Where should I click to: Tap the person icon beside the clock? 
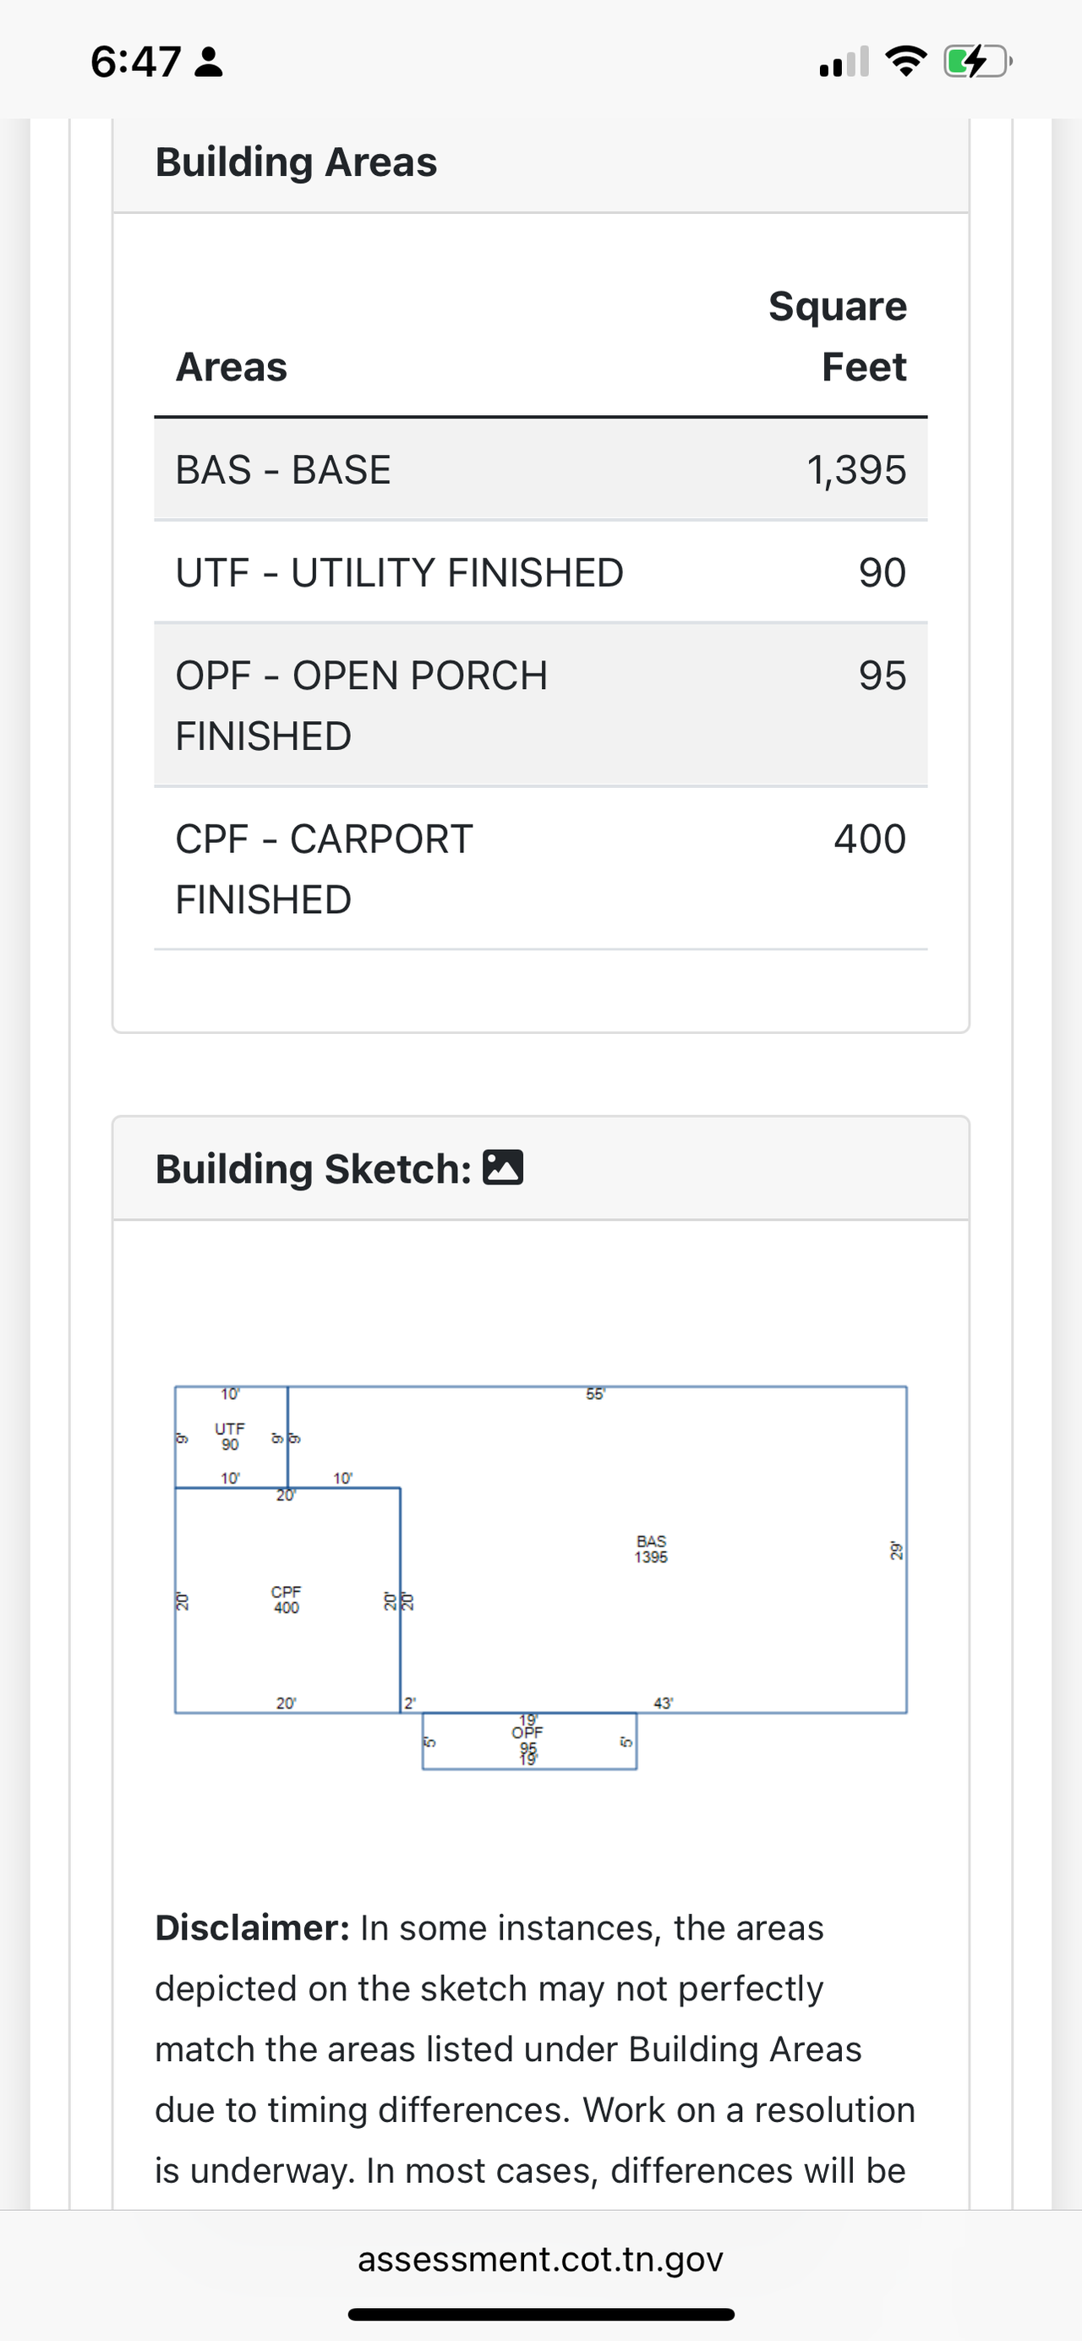tap(210, 62)
